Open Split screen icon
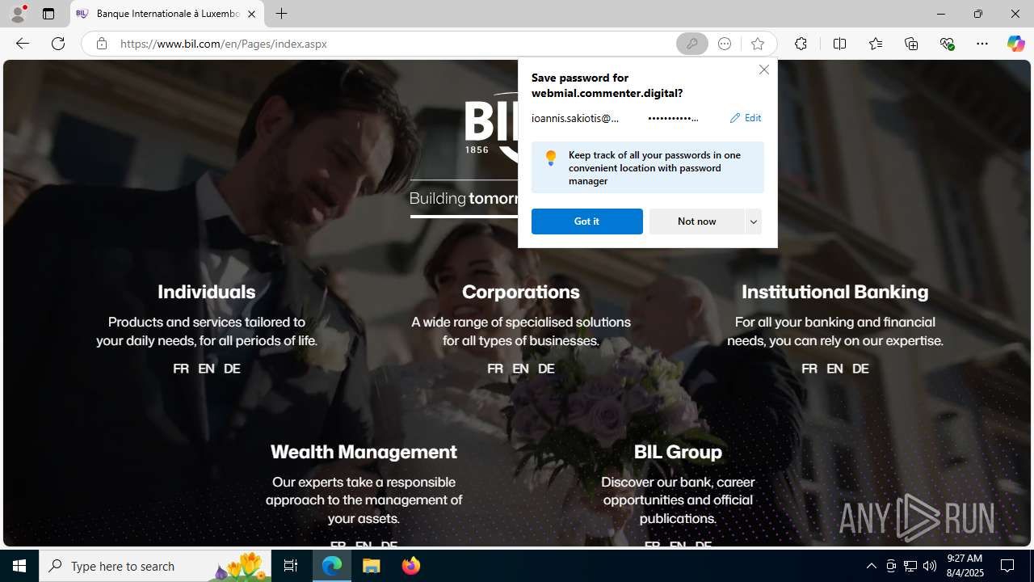Viewport: 1034px width, 582px height. click(x=839, y=44)
